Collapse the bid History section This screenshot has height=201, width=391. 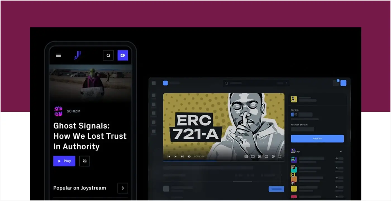pos(341,151)
